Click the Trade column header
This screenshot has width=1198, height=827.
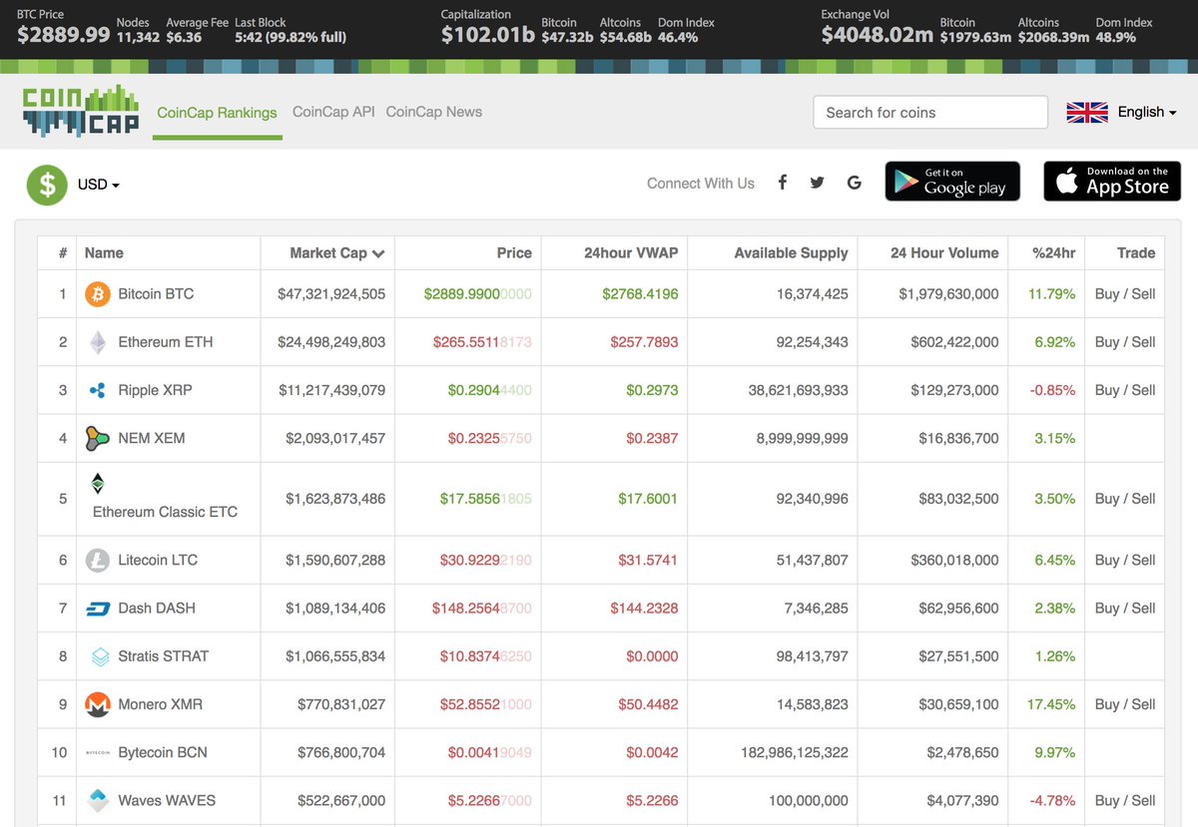[x=1136, y=253]
